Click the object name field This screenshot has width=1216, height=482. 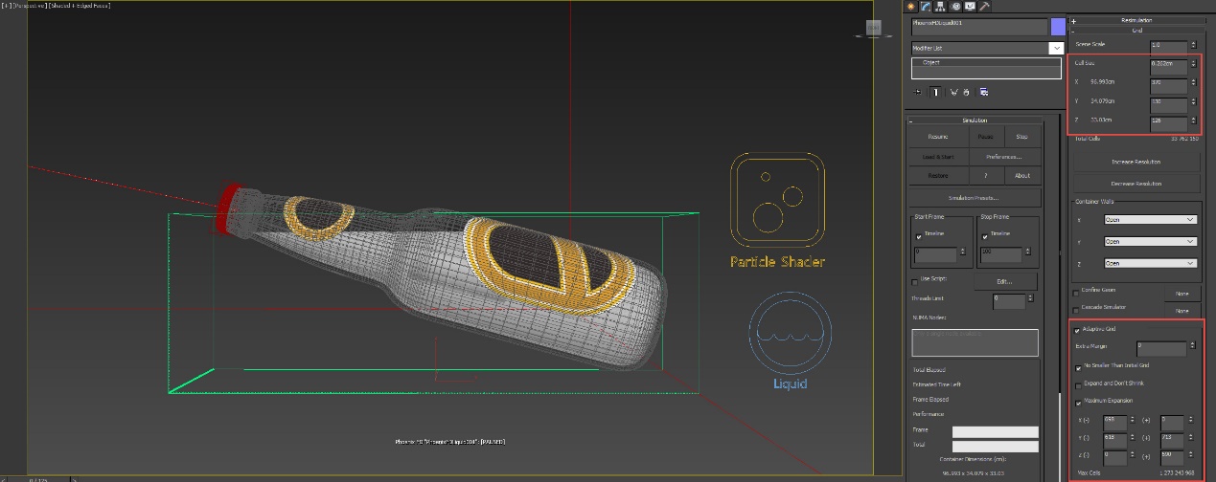click(x=978, y=27)
